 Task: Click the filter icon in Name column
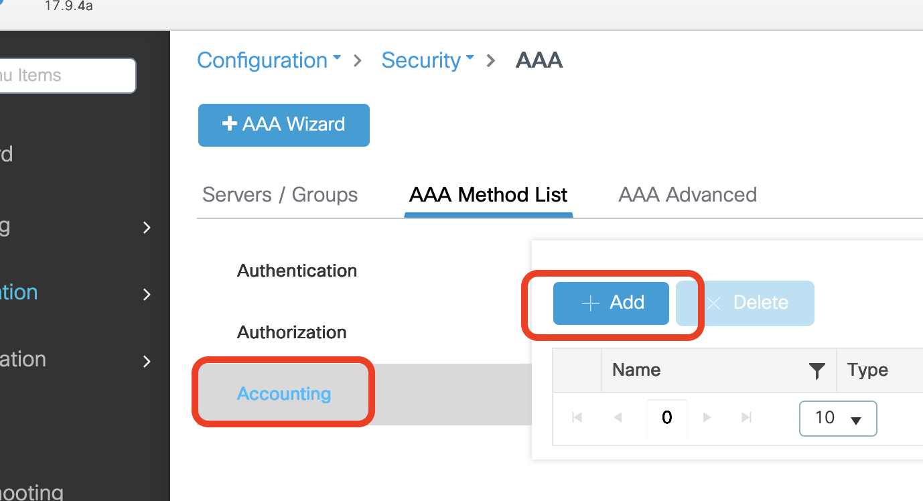(816, 370)
